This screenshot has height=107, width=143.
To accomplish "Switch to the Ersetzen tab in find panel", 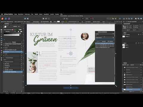I will [x=104, y=42].
